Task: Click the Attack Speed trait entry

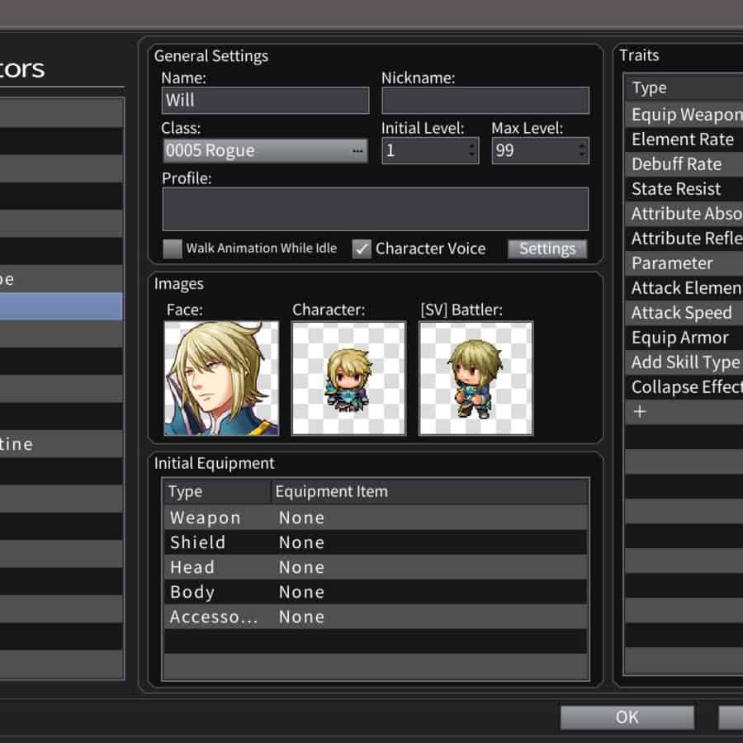Action: (682, 313)
